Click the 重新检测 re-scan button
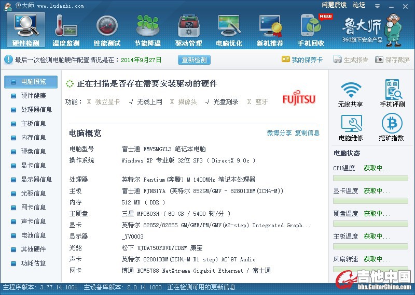 coord(194,60)
